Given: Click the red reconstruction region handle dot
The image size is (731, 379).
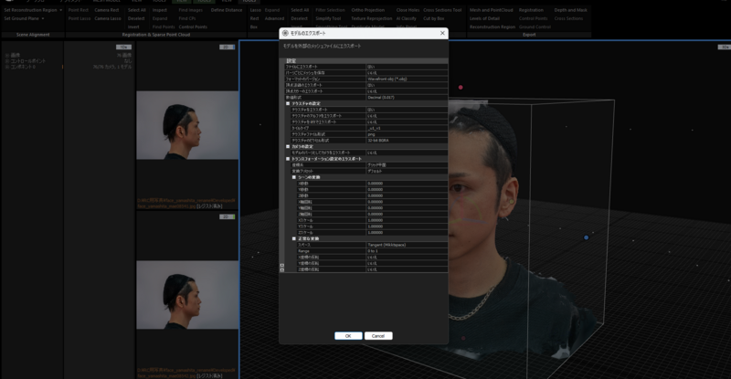Looking at the screenshot, I should 461,87.
